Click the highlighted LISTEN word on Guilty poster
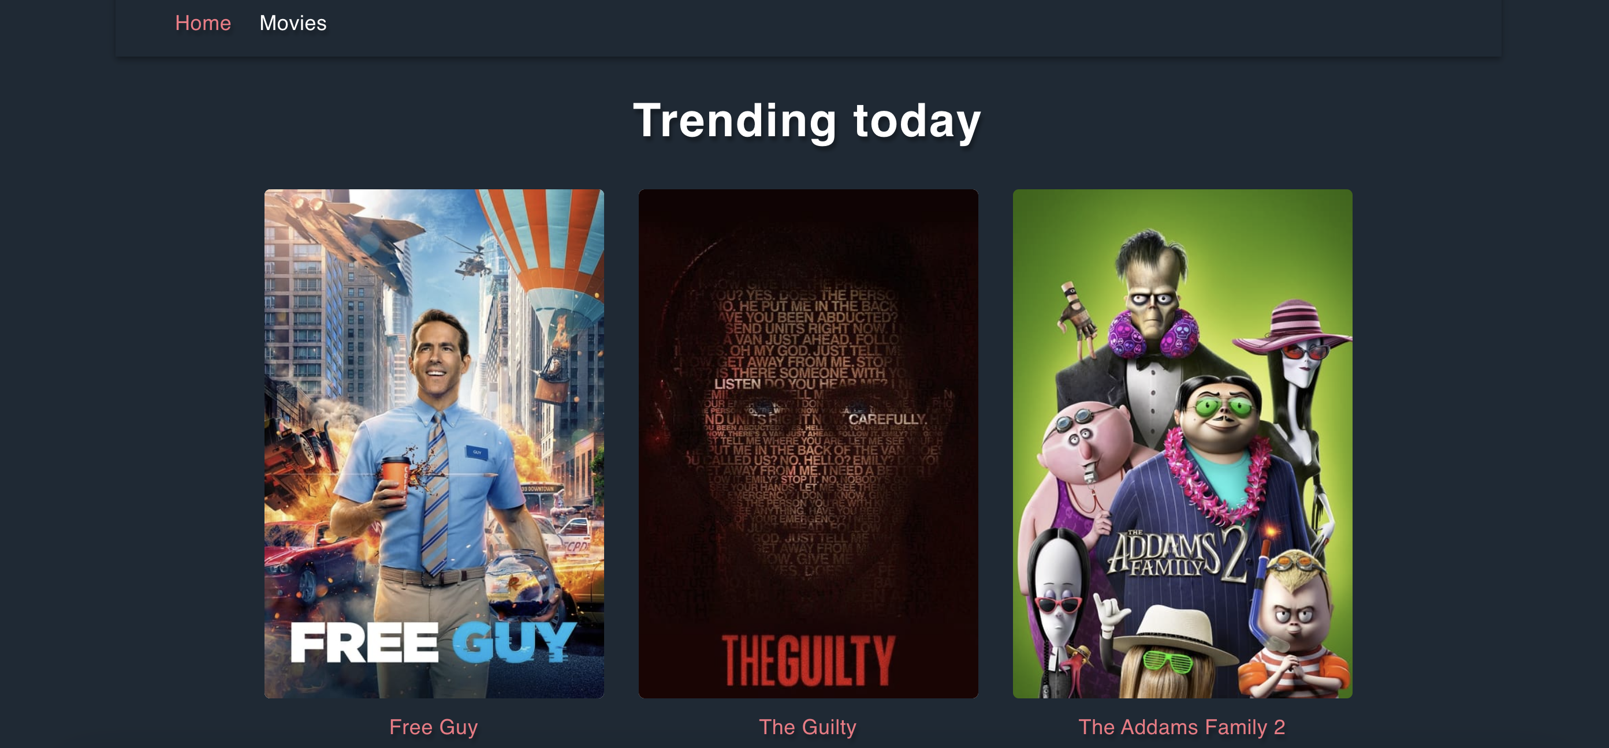1609x748 pixels. (x=738, y=384)
